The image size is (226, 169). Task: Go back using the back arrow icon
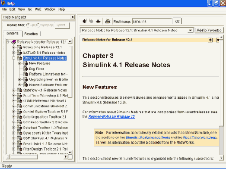85,21
